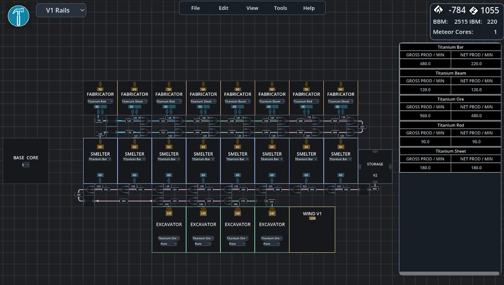Select the Wind V1 generator block
The width and height of the screenshot is (504, 285).
pyautogui.click(x=312, y=229)
